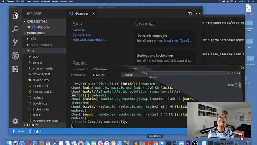Expand the node_modules folder
Image resolution: width=257 pixels, height=145 pixels.
click(28, 45)
